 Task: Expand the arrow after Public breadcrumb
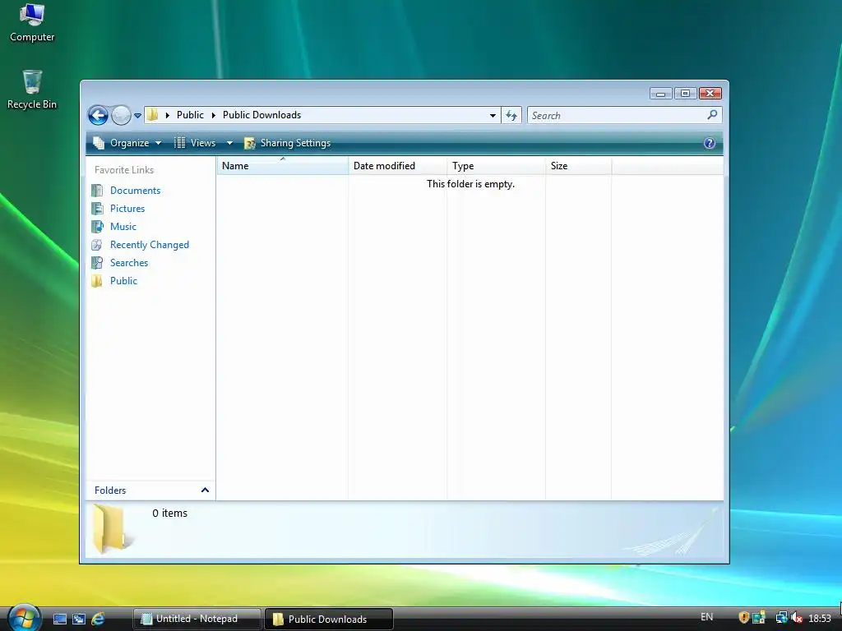pyautogui.click(x=213, y=115)
